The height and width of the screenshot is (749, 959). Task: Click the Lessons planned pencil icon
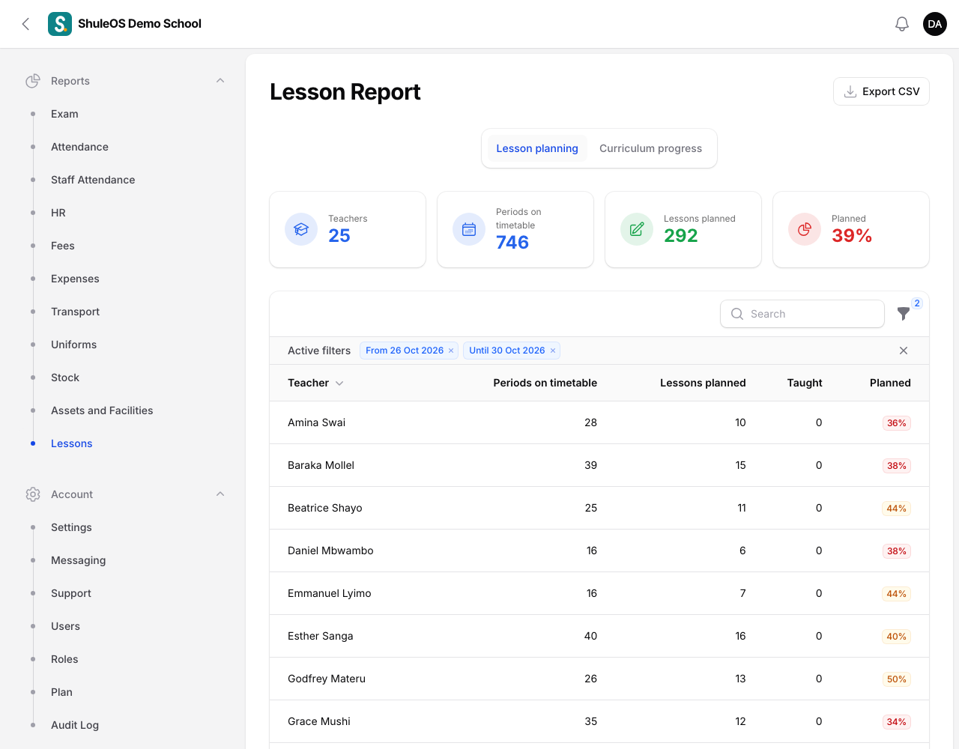point(637,229)
